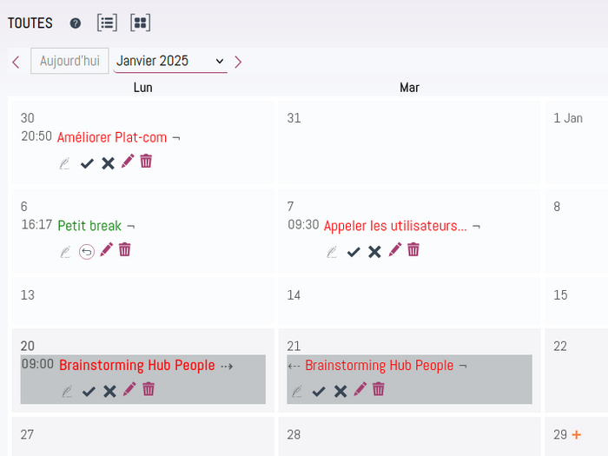Add a task on day 29

pyautogui.click(x=577, y=434)
